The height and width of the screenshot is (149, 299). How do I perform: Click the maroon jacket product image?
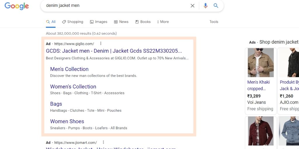click(261, 131)
